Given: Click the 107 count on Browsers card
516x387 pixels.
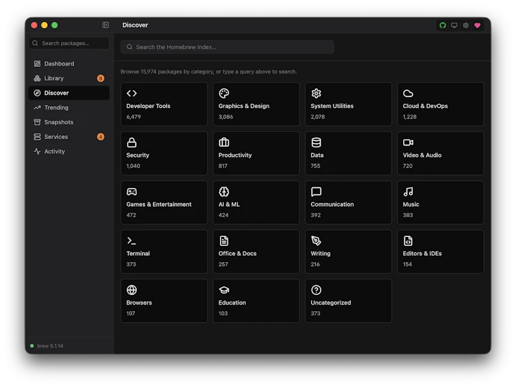Looking at the screenshot, I should tap(131, 314).
